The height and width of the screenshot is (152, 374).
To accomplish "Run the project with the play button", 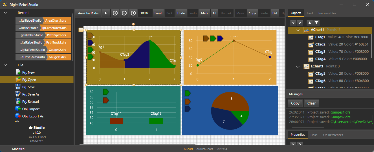I will [106, 13].
